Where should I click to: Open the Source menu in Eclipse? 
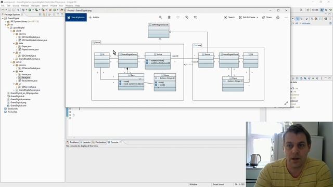[x=16, y=6]
